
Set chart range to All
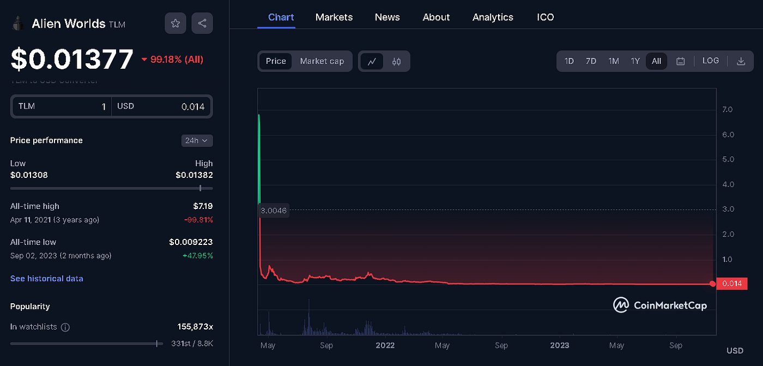[x=656, y=61]
